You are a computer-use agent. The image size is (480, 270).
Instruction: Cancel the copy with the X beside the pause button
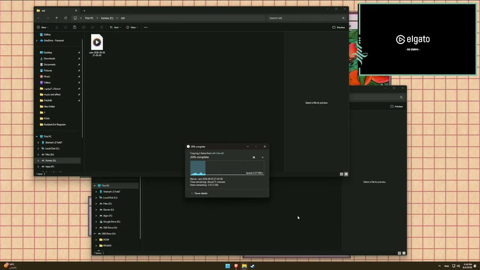coord(262,157)
